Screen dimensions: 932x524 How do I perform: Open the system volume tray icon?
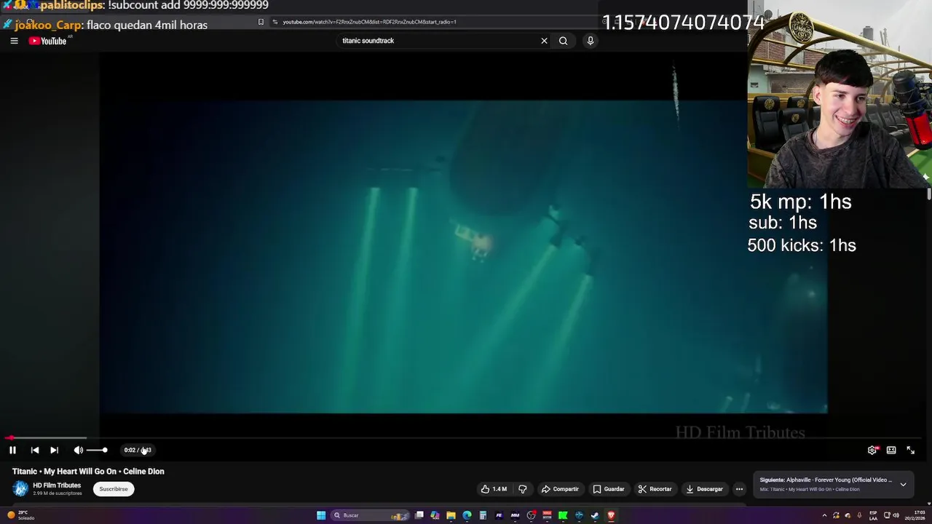[897, 515]
